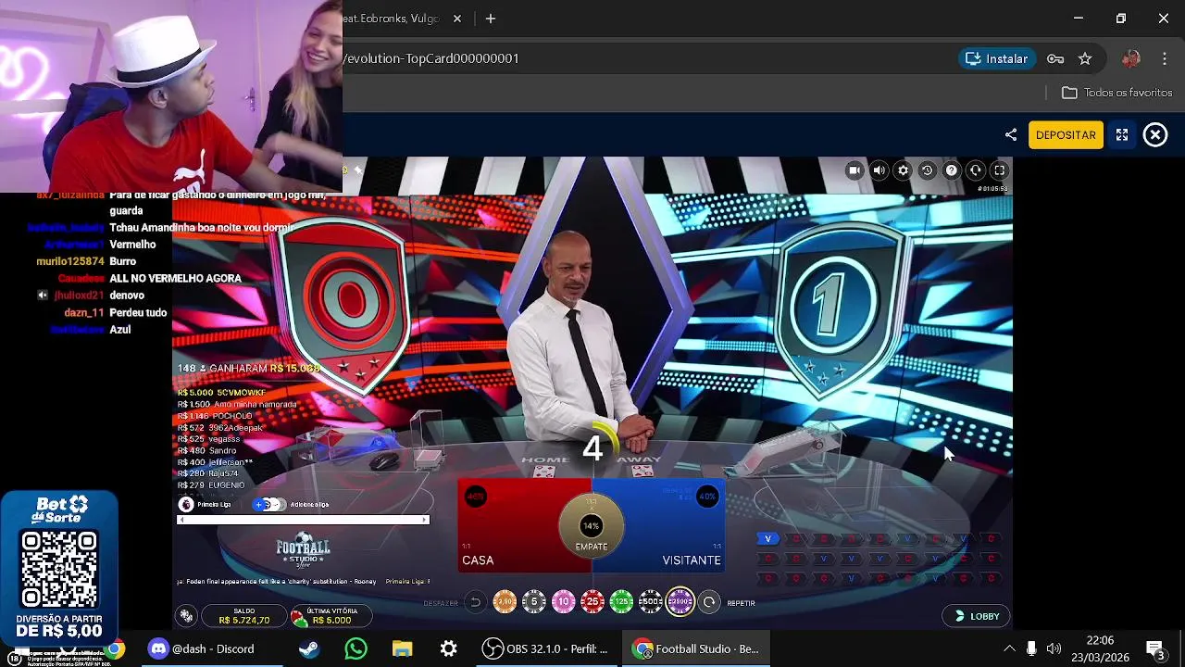Mute the game sound speaker icon
Screen dimensions: 1185x667
879,170
